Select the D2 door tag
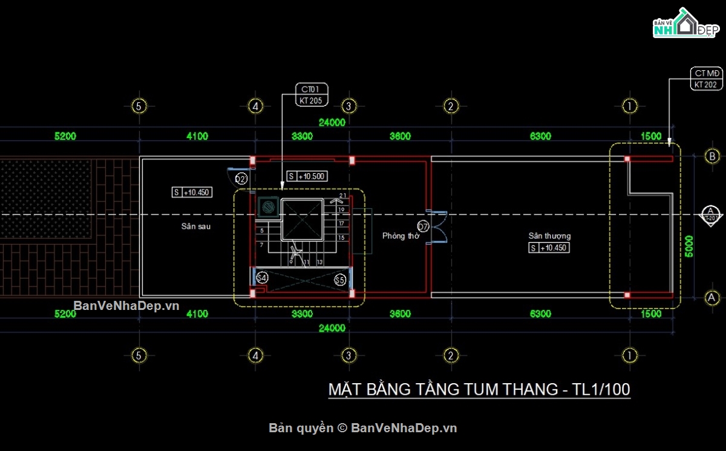 (x=241, y=179)
